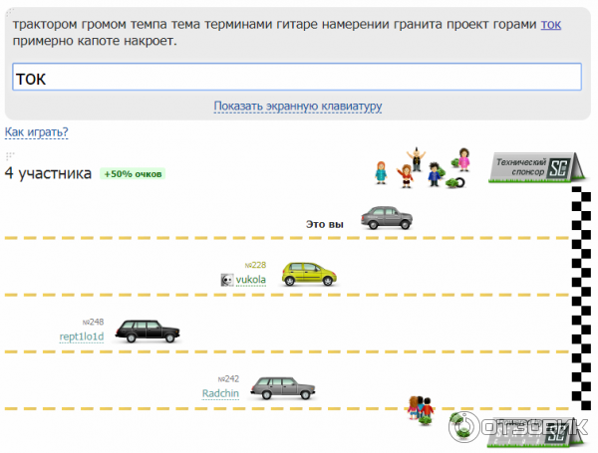Open vukola's player profile link

click(x=250, y=281)
